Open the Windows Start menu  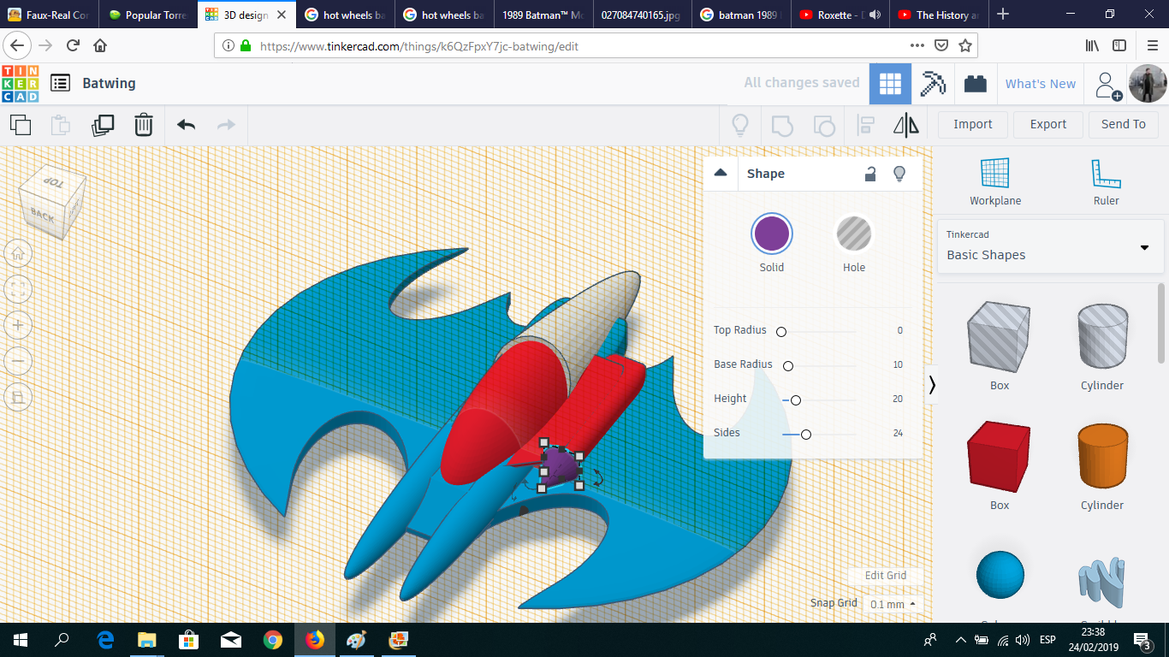pos(21,640)
